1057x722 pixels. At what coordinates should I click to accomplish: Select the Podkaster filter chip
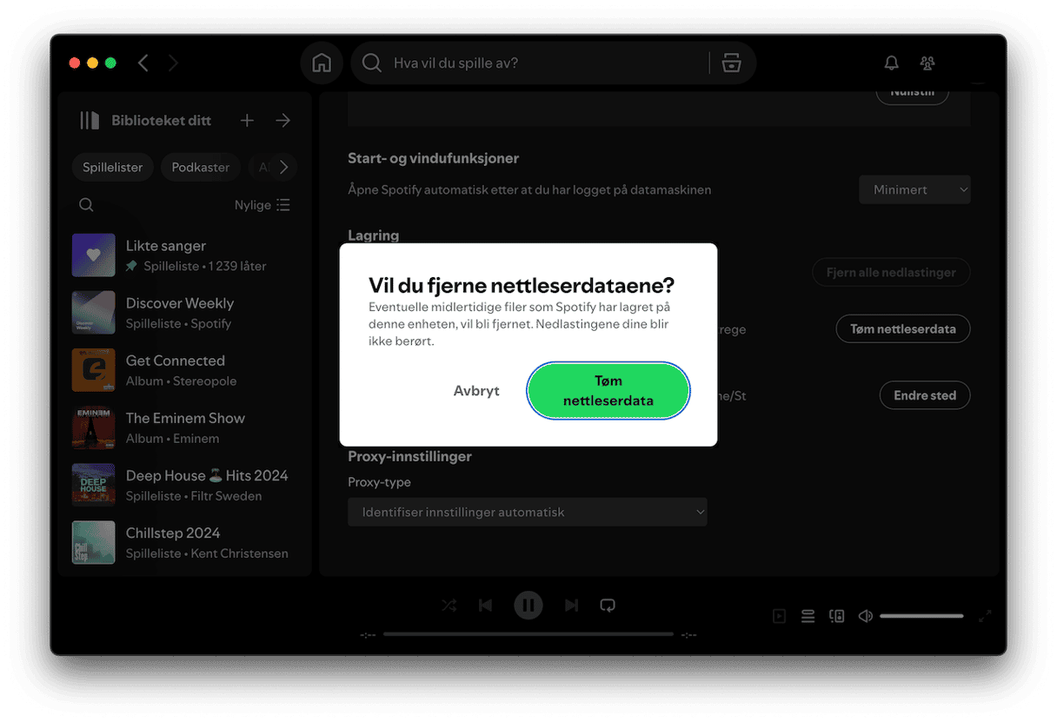pyautogui.click(x=201, y=168)
